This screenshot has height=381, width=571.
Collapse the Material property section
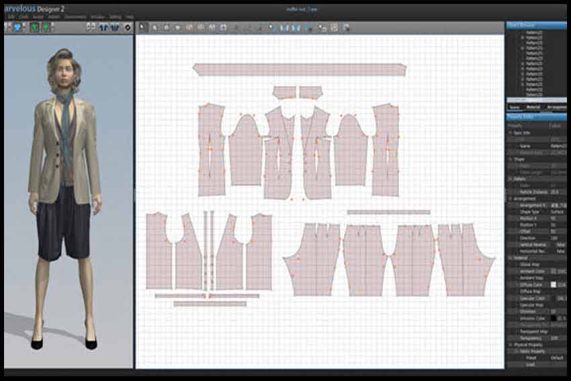(x=511, y=257)
